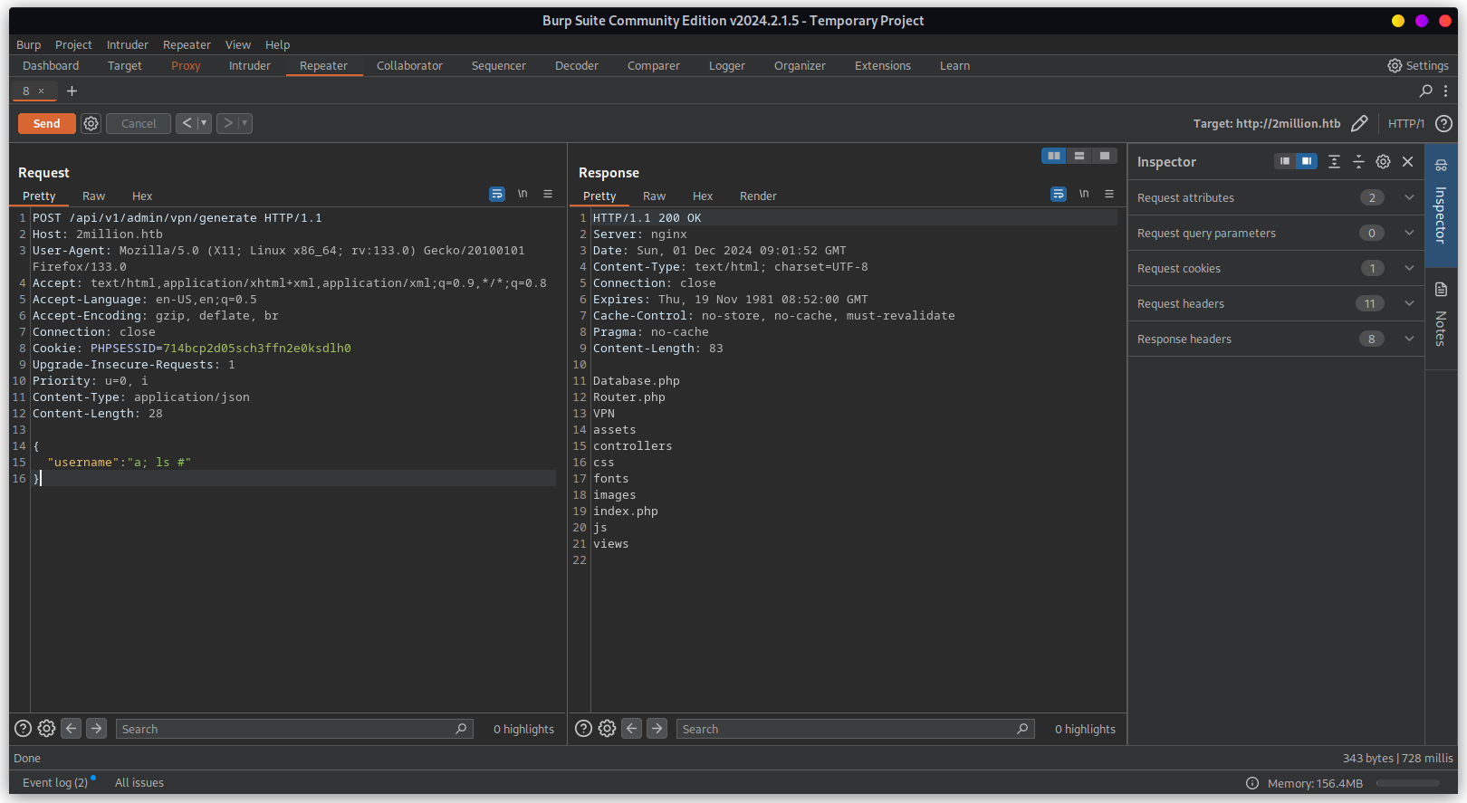Screen dimensions: 1467x803
Task: Open All issues in the status bar
Action: click(139, 782)
